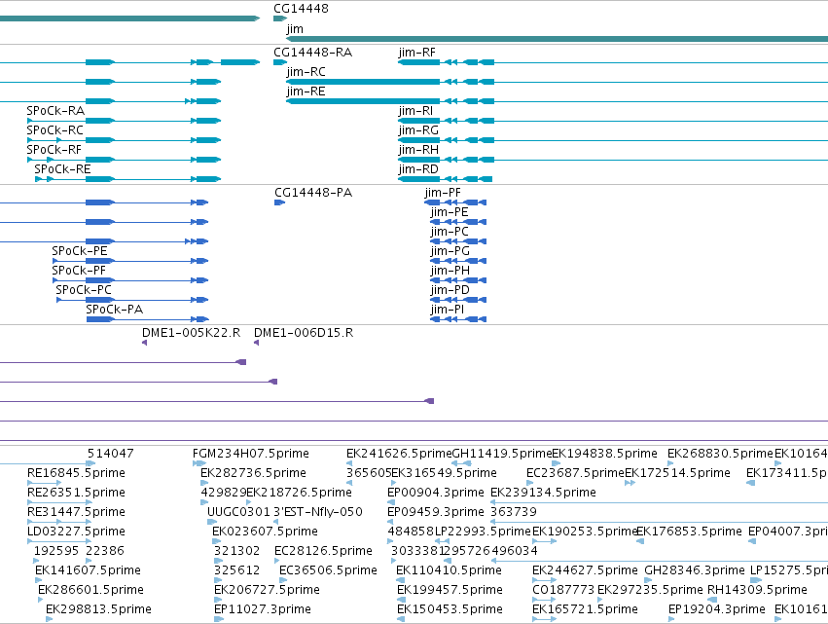Select the SPoCk-RC transcript label

pos(54,130)
